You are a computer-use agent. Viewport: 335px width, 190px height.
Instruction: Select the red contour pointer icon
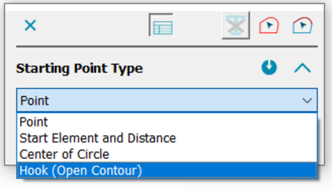pyautogui.click(x=269, y=25)
